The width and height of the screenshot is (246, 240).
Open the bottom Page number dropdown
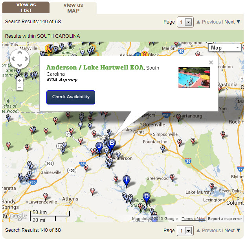point(185,231)
